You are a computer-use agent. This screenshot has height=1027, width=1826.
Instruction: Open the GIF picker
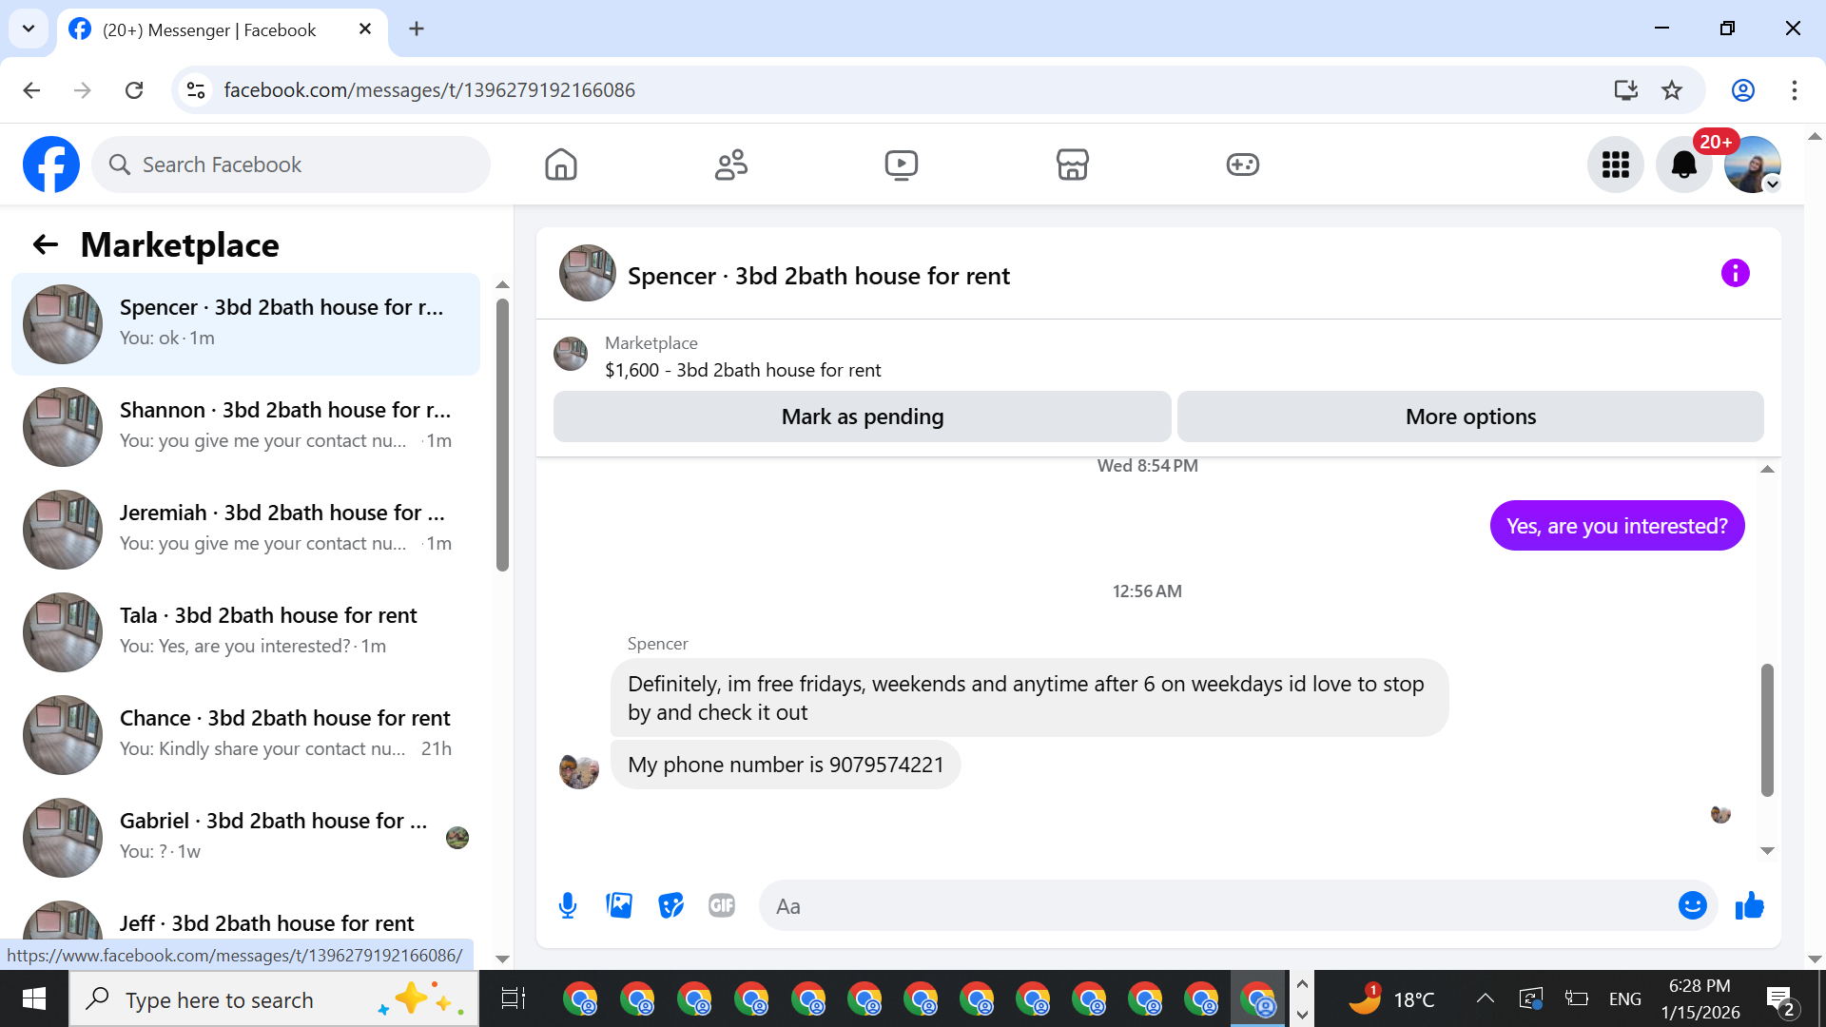point(722,905)
